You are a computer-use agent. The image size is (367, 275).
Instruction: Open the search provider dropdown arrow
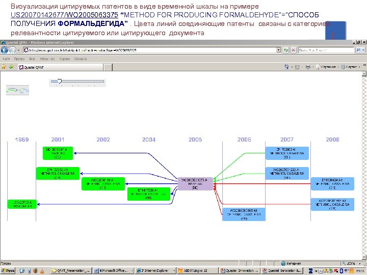[x=363, y=50]
